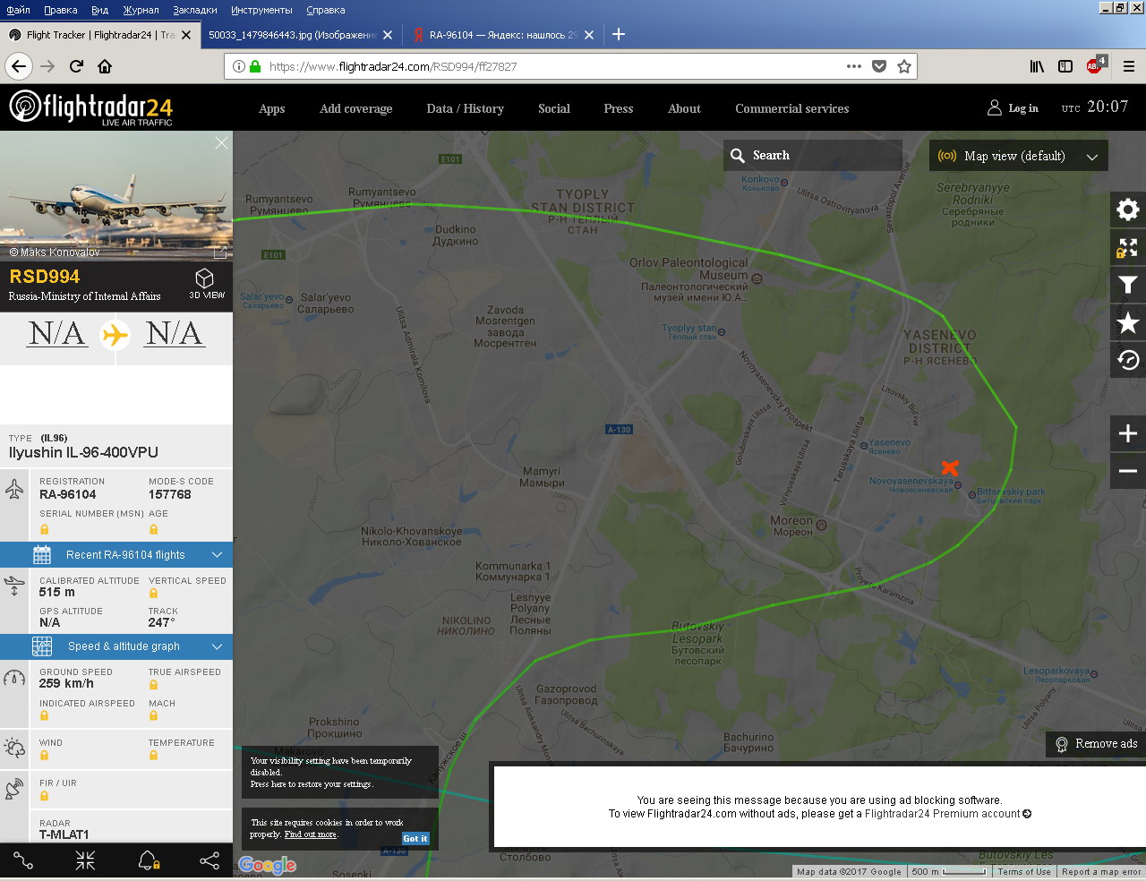Zoom in the map with plus button
The width and height of the screenshot is (1146, 881).
[x=1128, y=434]
